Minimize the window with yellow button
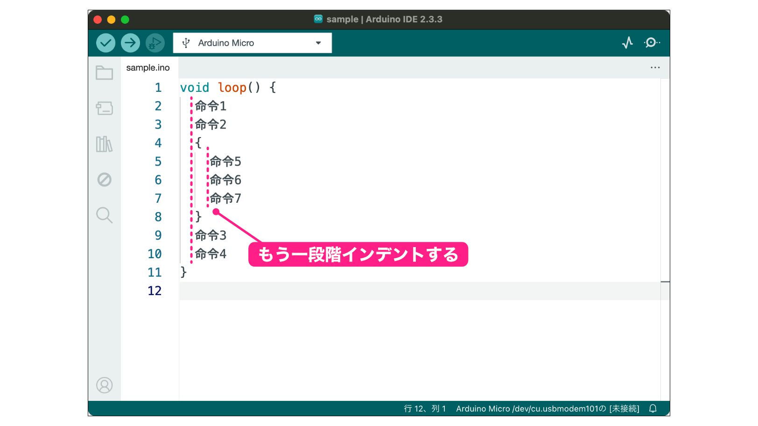The height and width of the screenshot is (426, 758). point(111,20)
